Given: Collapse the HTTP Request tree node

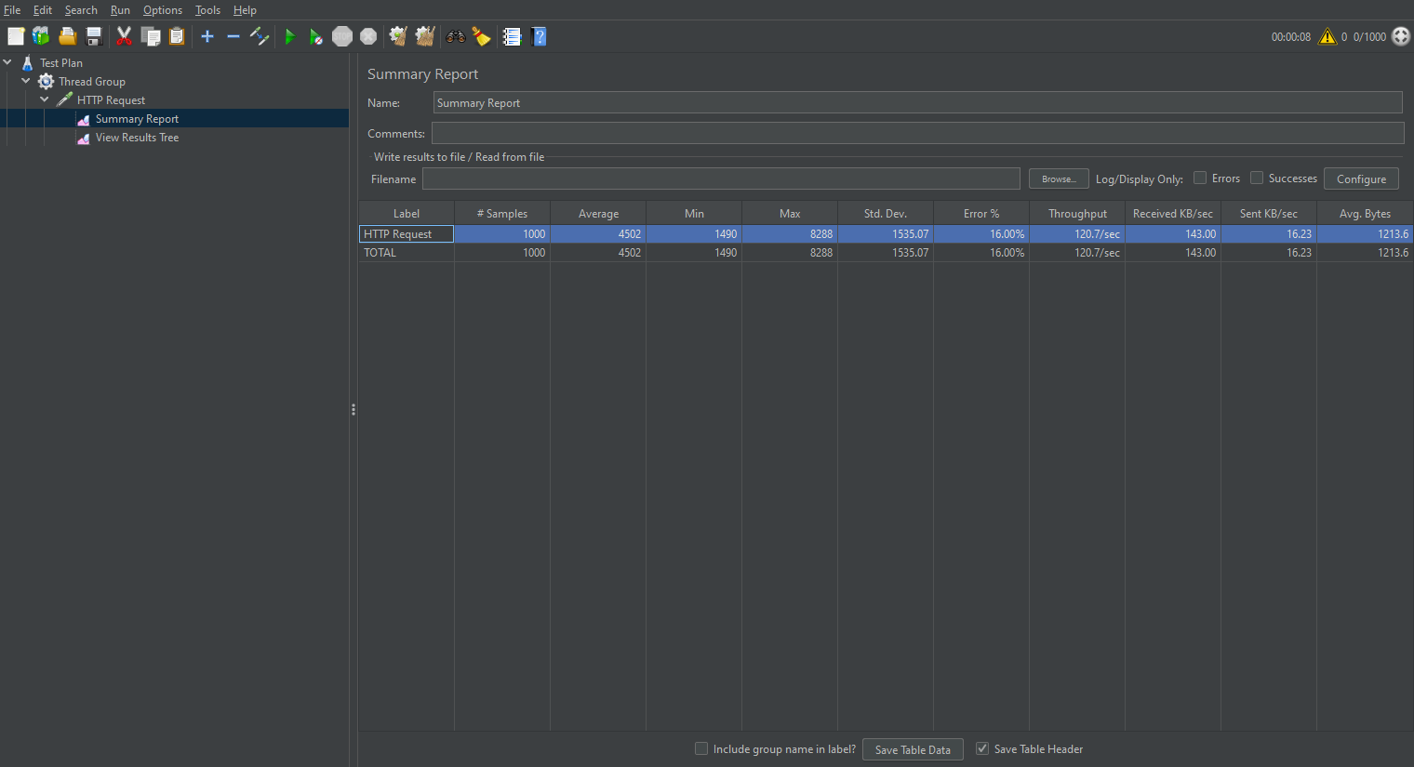Looking at the screenshot, I should [x=45, y=99].
